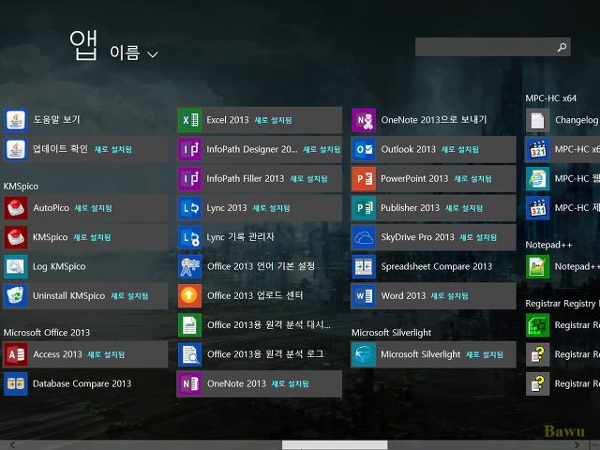
Task: Click the horizontal scrollbar thumb
Action: pos(335,445)
